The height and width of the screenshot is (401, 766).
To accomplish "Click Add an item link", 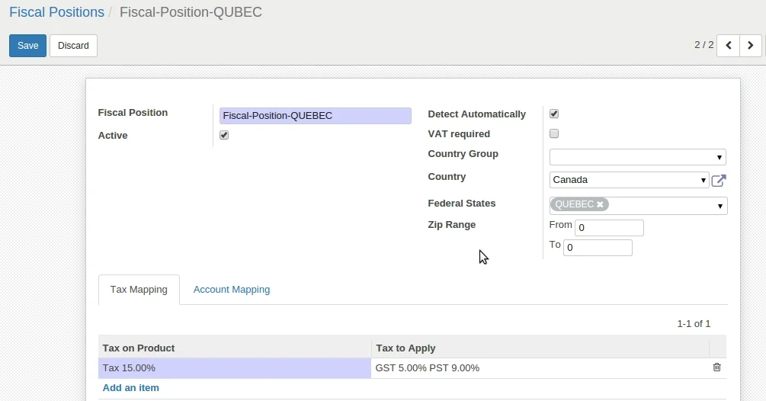I will (131, 388).
